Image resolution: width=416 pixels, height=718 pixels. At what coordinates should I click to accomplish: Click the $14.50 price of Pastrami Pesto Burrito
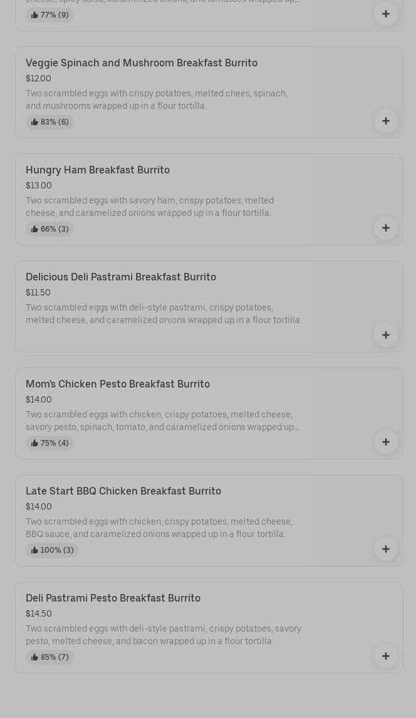tap(39, 613)
